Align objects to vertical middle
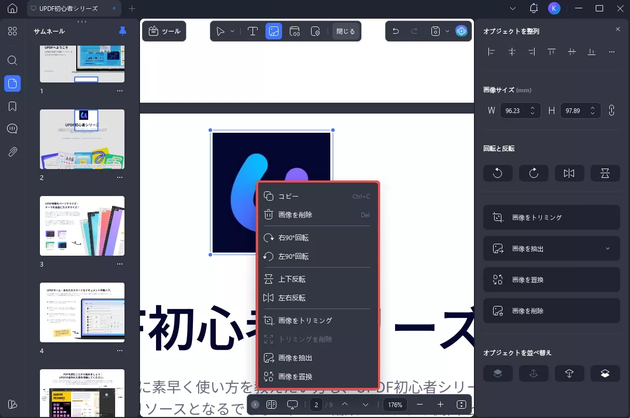Image resolution: width=630 pixels, height=418 pixels. (571, 51)
